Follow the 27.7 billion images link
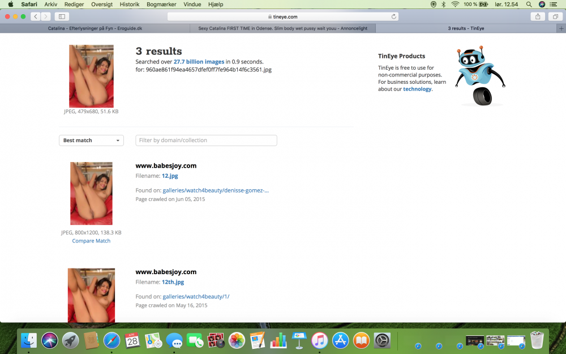 click(199, 62)
